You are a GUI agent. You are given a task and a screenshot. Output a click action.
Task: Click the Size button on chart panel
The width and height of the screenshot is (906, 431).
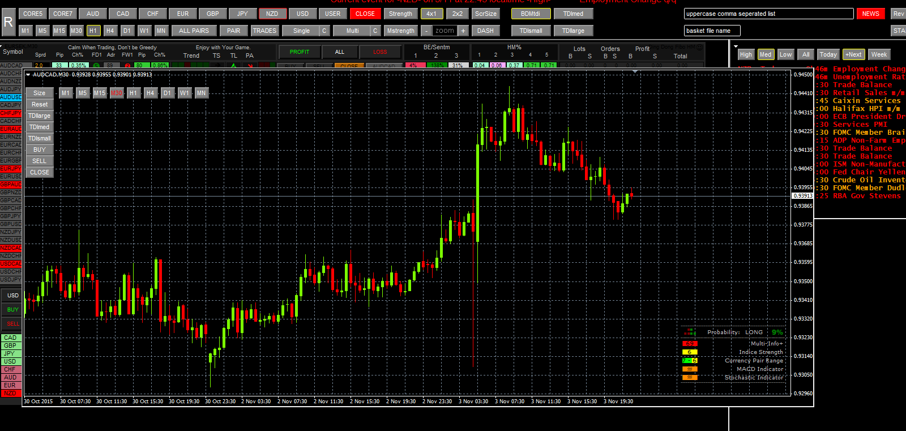point(40,93)
